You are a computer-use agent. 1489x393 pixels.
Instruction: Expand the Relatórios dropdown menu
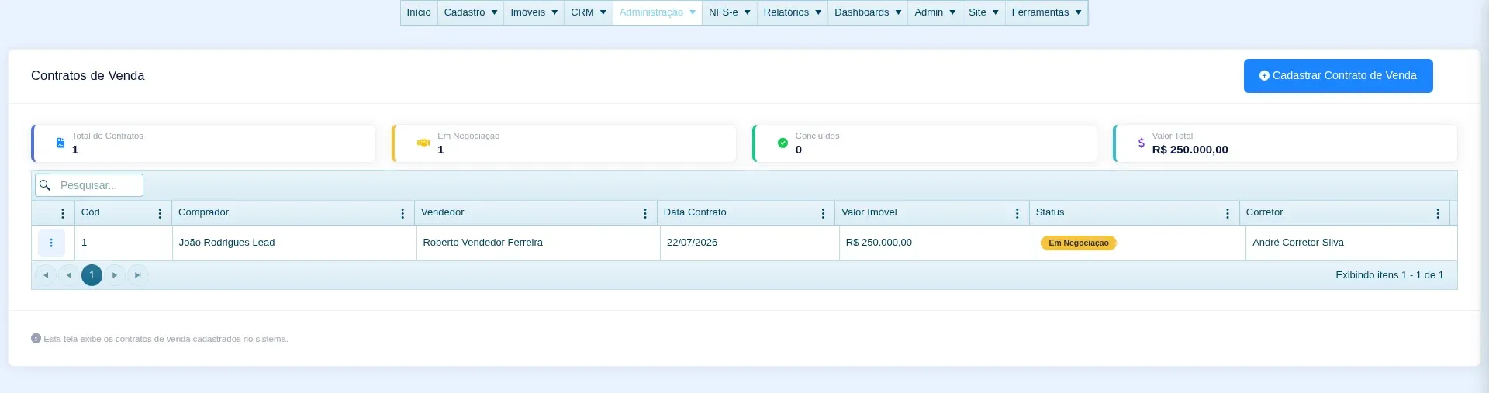793,12
